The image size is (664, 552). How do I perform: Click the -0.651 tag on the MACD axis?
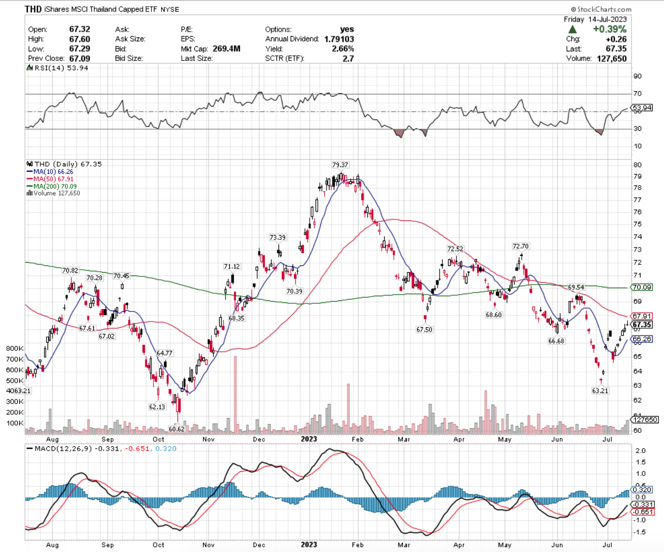pos(643,512)
